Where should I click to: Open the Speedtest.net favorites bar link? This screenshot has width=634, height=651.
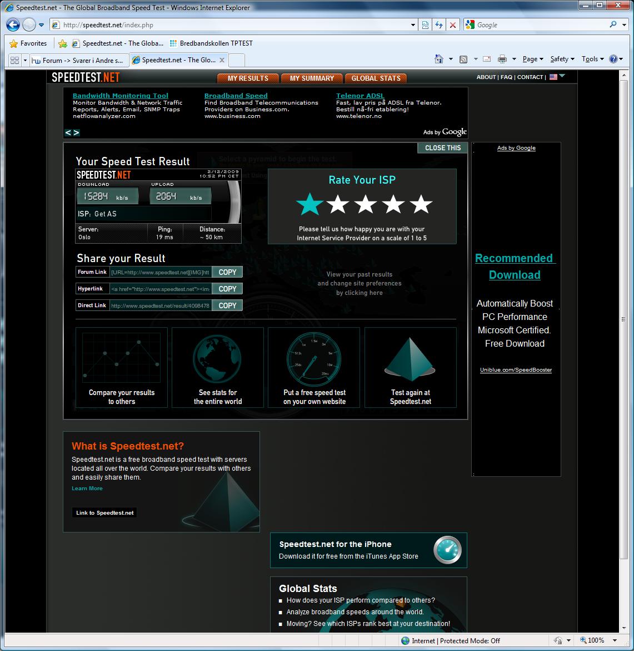[x=118, y=43]
